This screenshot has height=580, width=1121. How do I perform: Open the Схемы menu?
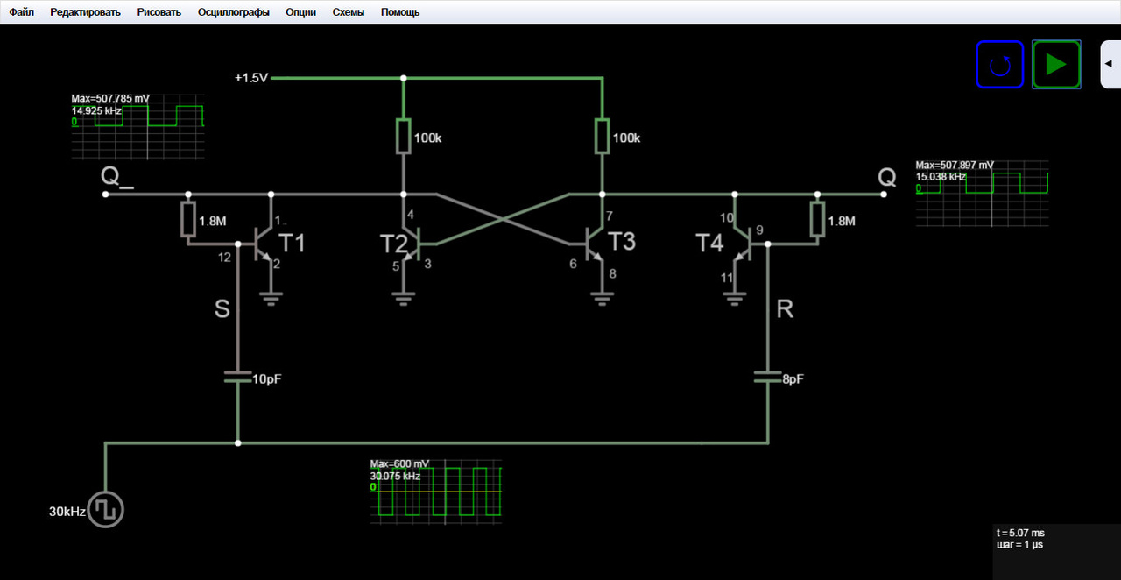(x=349, y=12)
